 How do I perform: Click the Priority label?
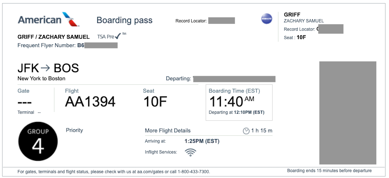[x=74, y=130]
